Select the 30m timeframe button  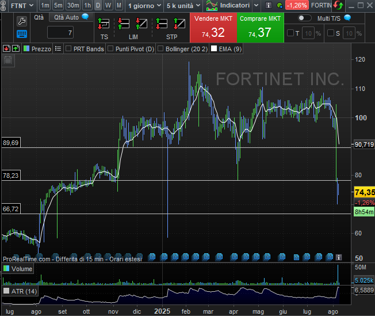[73, 5]
